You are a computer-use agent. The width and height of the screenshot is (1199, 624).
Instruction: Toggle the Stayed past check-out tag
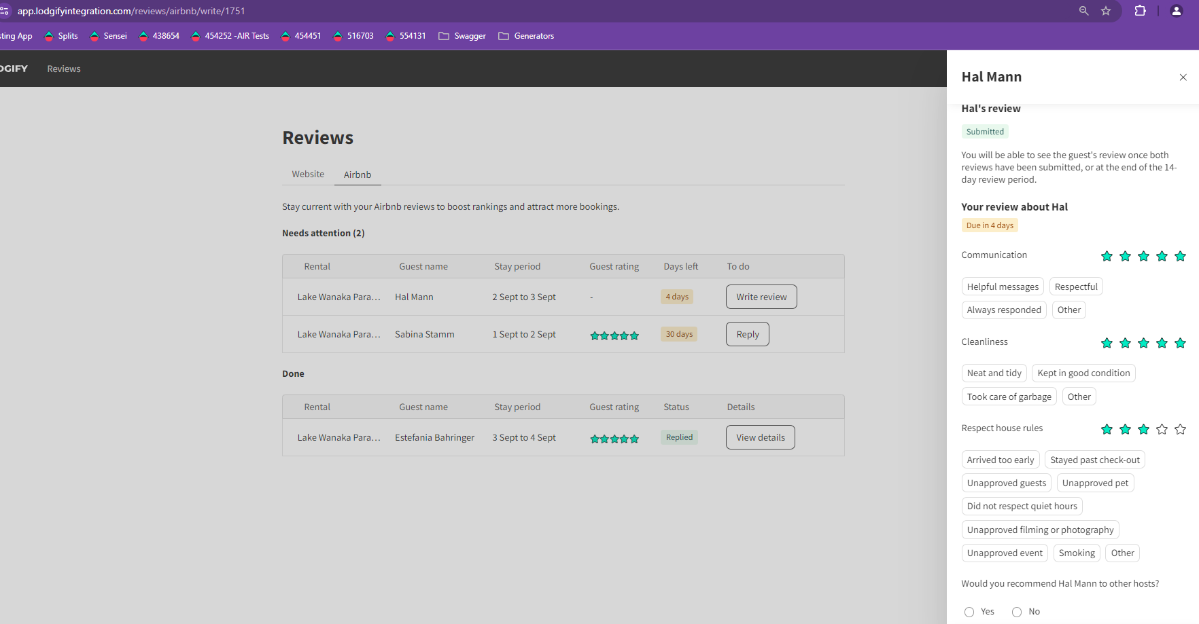[1095, 460]
